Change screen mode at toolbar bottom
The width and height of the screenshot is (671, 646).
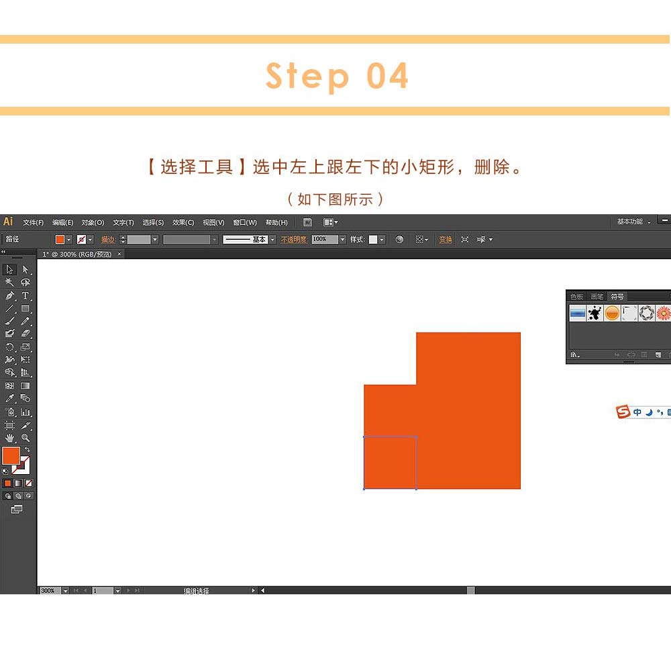[16, 509]
